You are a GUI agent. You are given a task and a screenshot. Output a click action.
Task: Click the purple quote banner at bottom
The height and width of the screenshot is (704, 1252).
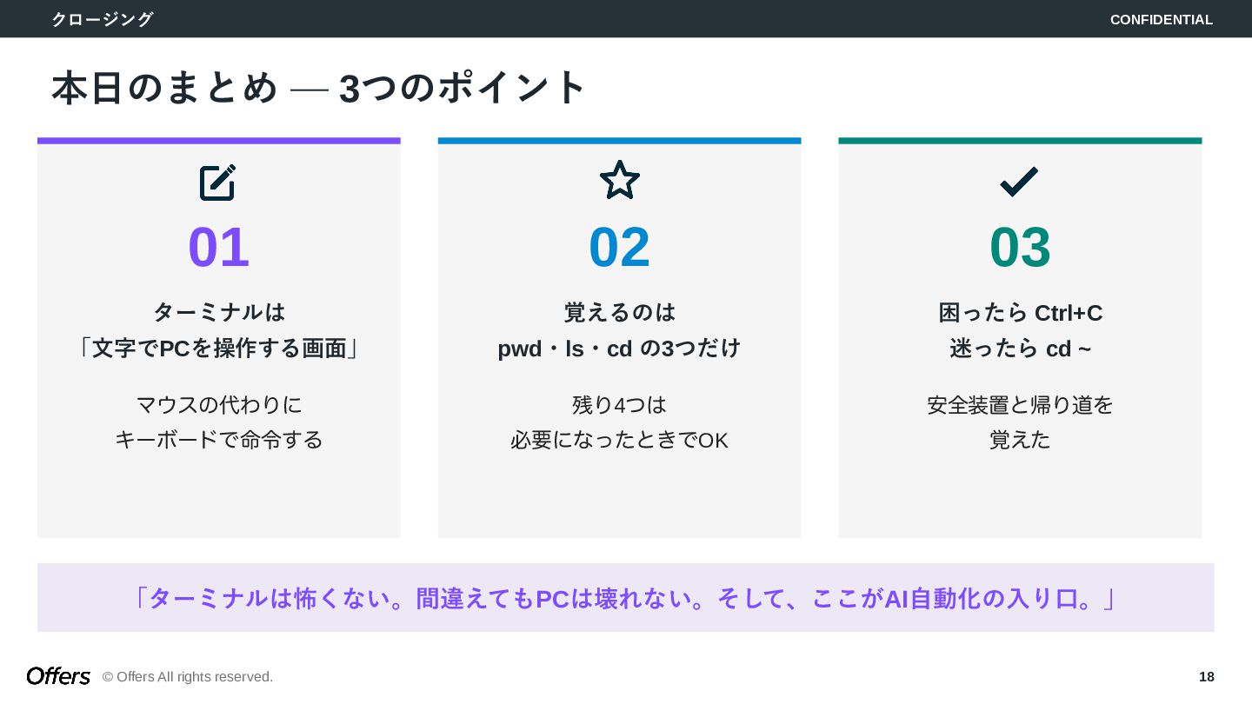tap(626, 598)
